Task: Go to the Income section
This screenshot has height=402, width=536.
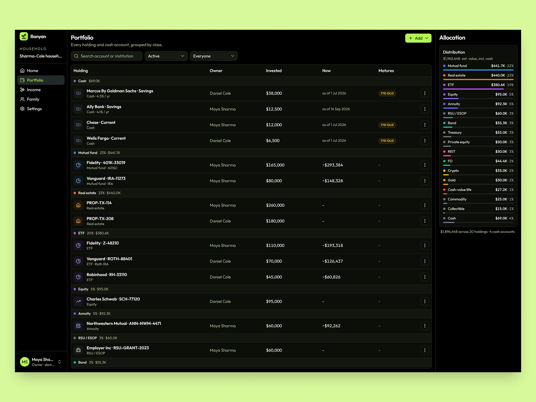Action: 41,90
